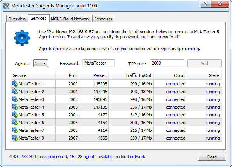Click the MetaTester-2 service gear icon
232x167 pixels.
(x=15, y=91)
